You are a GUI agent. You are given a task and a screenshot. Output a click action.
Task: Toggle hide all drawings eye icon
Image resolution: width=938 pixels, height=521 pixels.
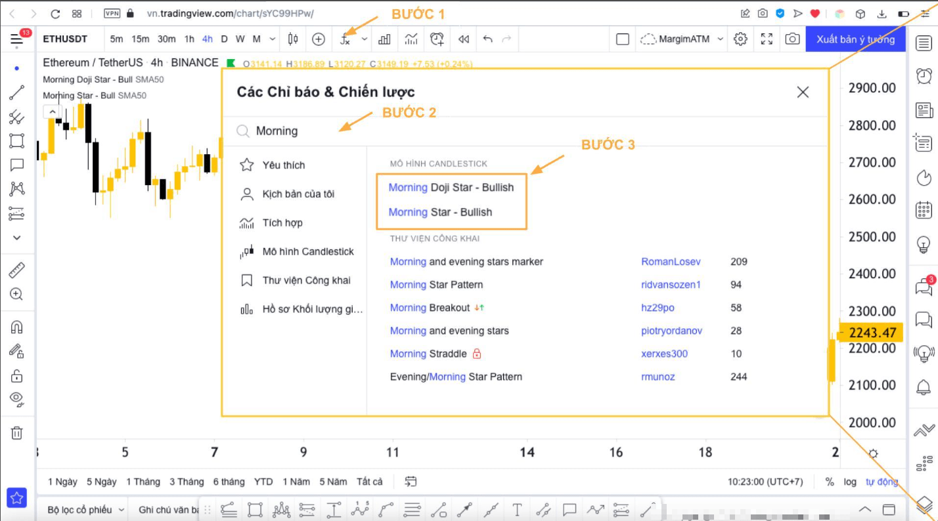pyautogui.click(x=16, y=399)
